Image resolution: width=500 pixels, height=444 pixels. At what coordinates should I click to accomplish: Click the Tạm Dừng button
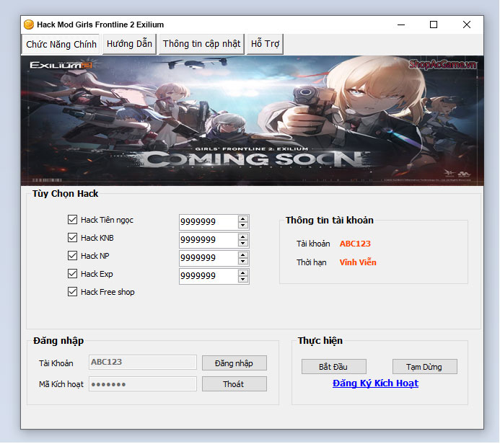click(425, 367)
